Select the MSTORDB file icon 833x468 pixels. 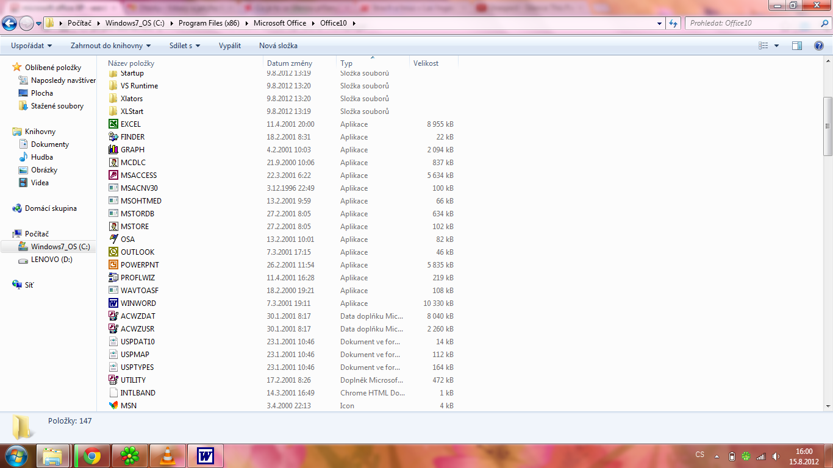113,214
